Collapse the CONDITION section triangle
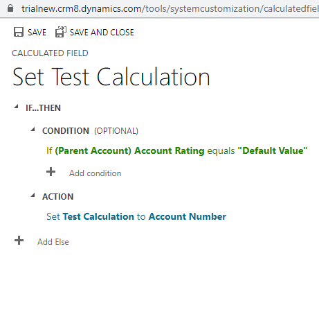319x312 pixels. tap(33, 130)
